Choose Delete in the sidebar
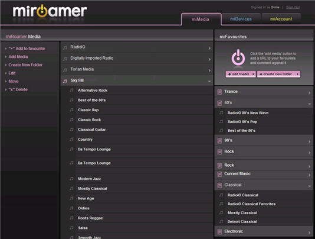 [18, 89]
